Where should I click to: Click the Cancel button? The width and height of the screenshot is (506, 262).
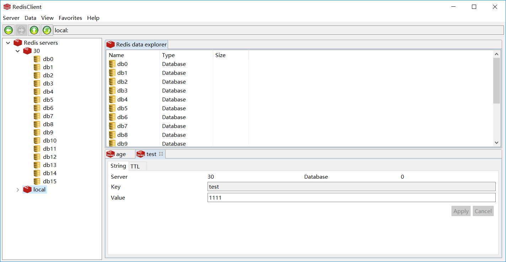coord(483,211)
